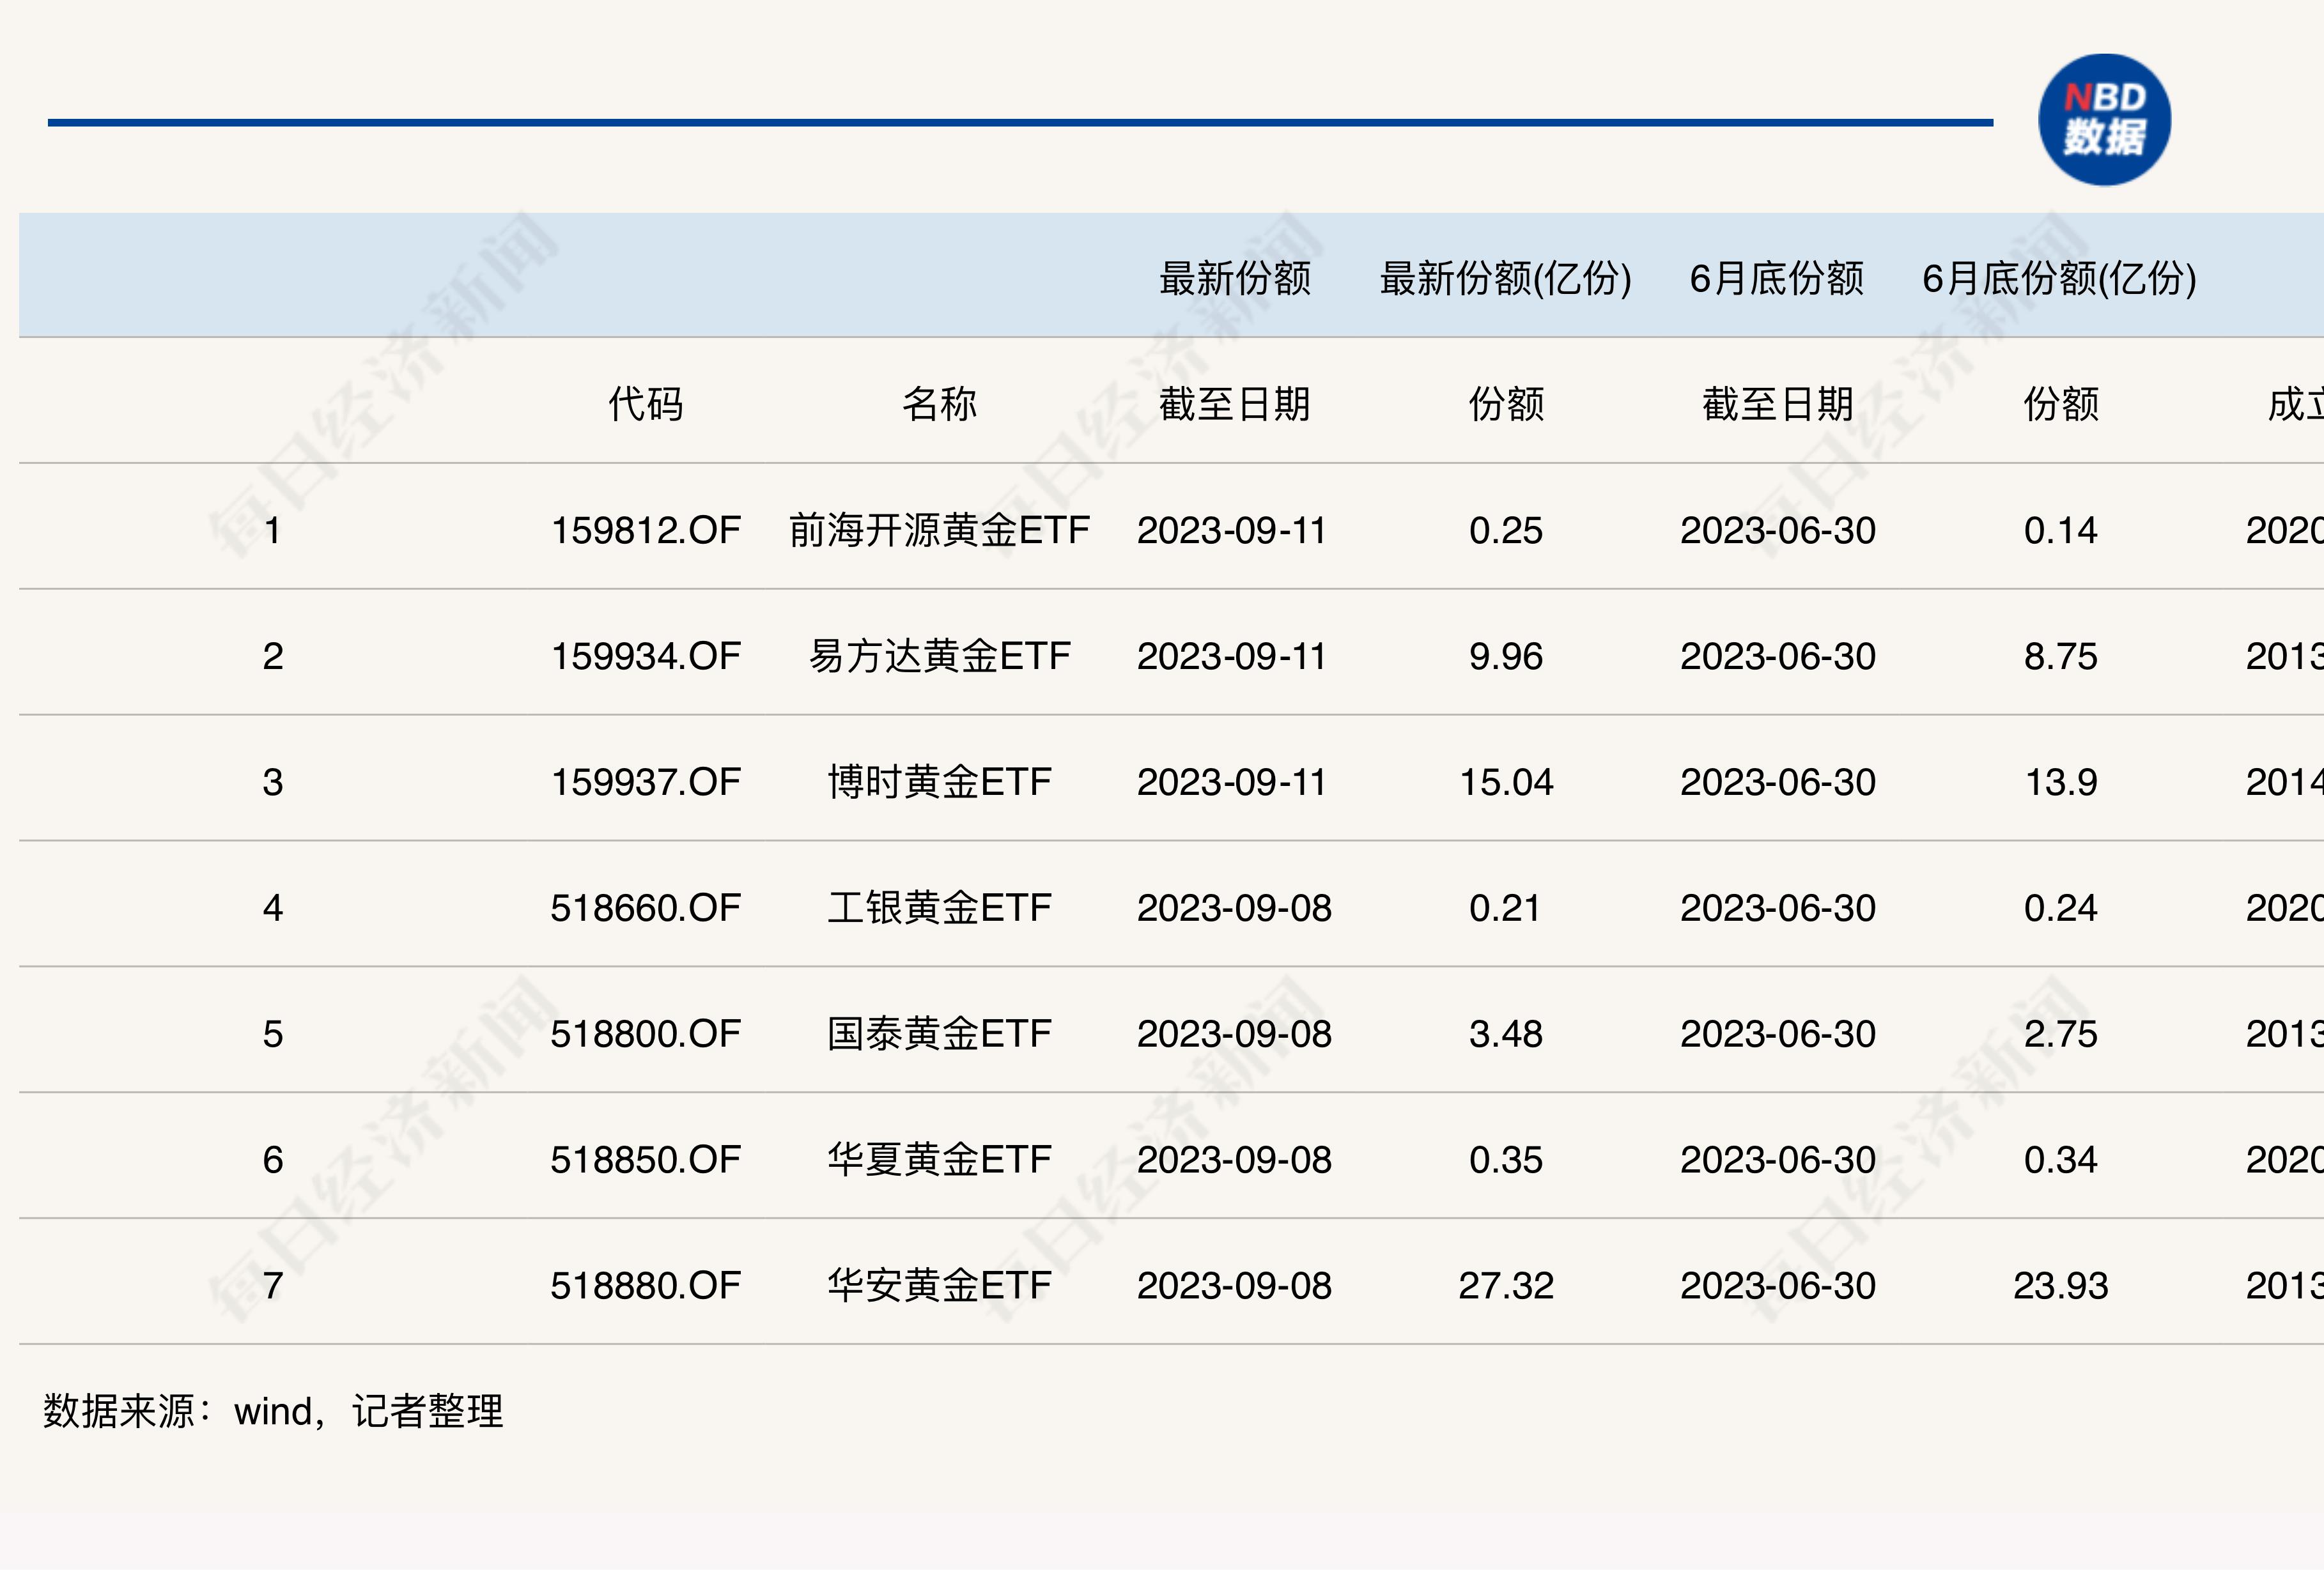Select the 6月底份额(亿份) header cell

(2060, 278)
